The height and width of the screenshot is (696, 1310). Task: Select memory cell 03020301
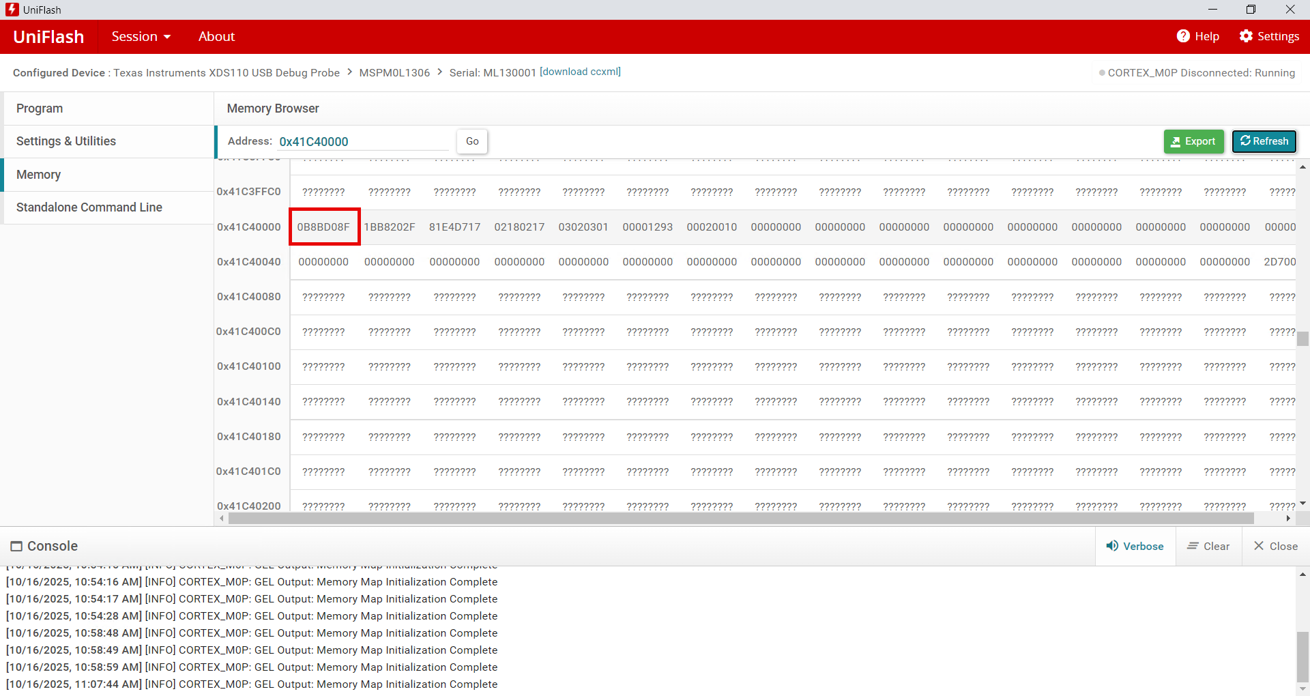(x=583, y=227)
